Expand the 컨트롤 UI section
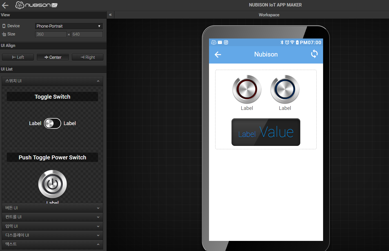 point(52,217)
